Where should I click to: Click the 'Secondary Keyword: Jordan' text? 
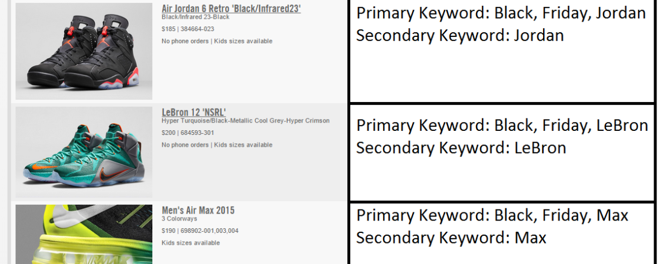click(460, 35)
